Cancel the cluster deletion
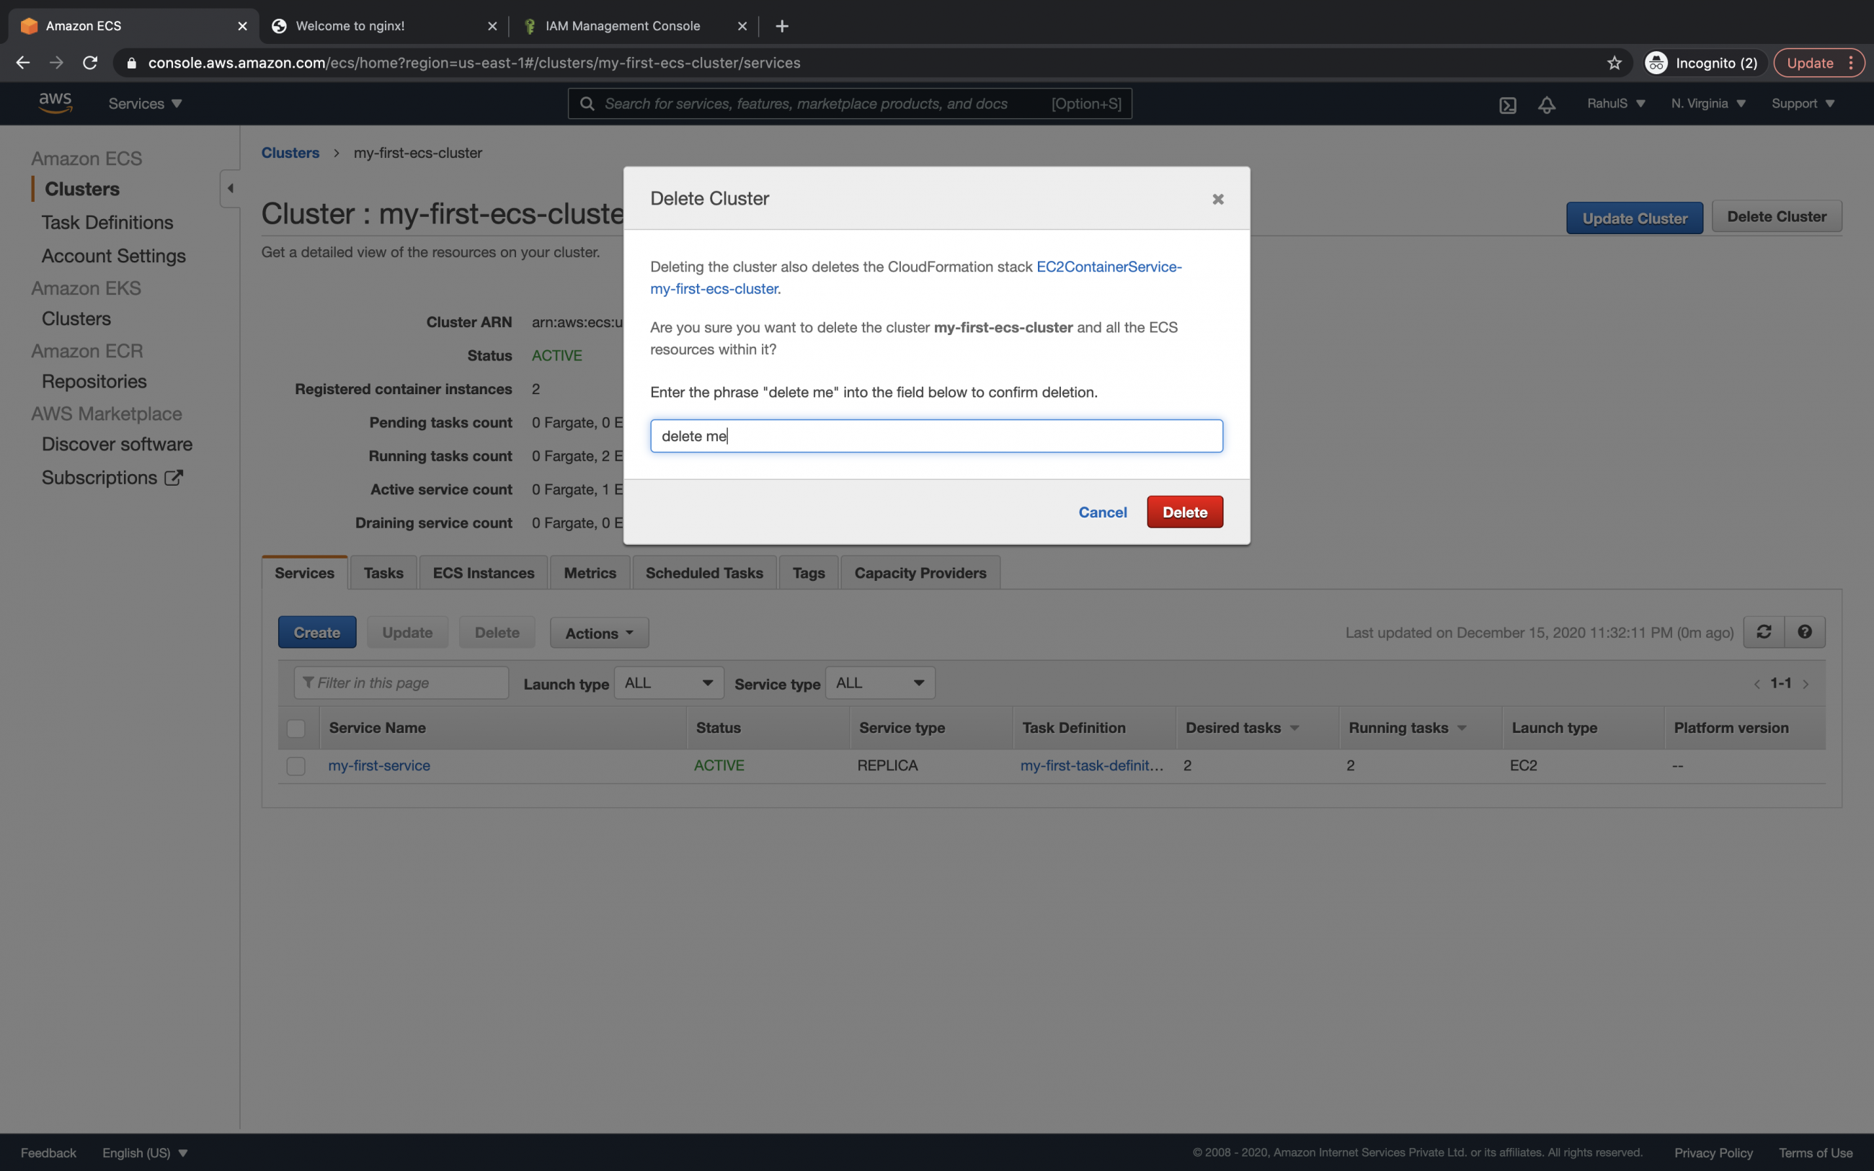Image resolution: width=1874 pixels, height=1171 pixels. click(x=1102, y=512)
